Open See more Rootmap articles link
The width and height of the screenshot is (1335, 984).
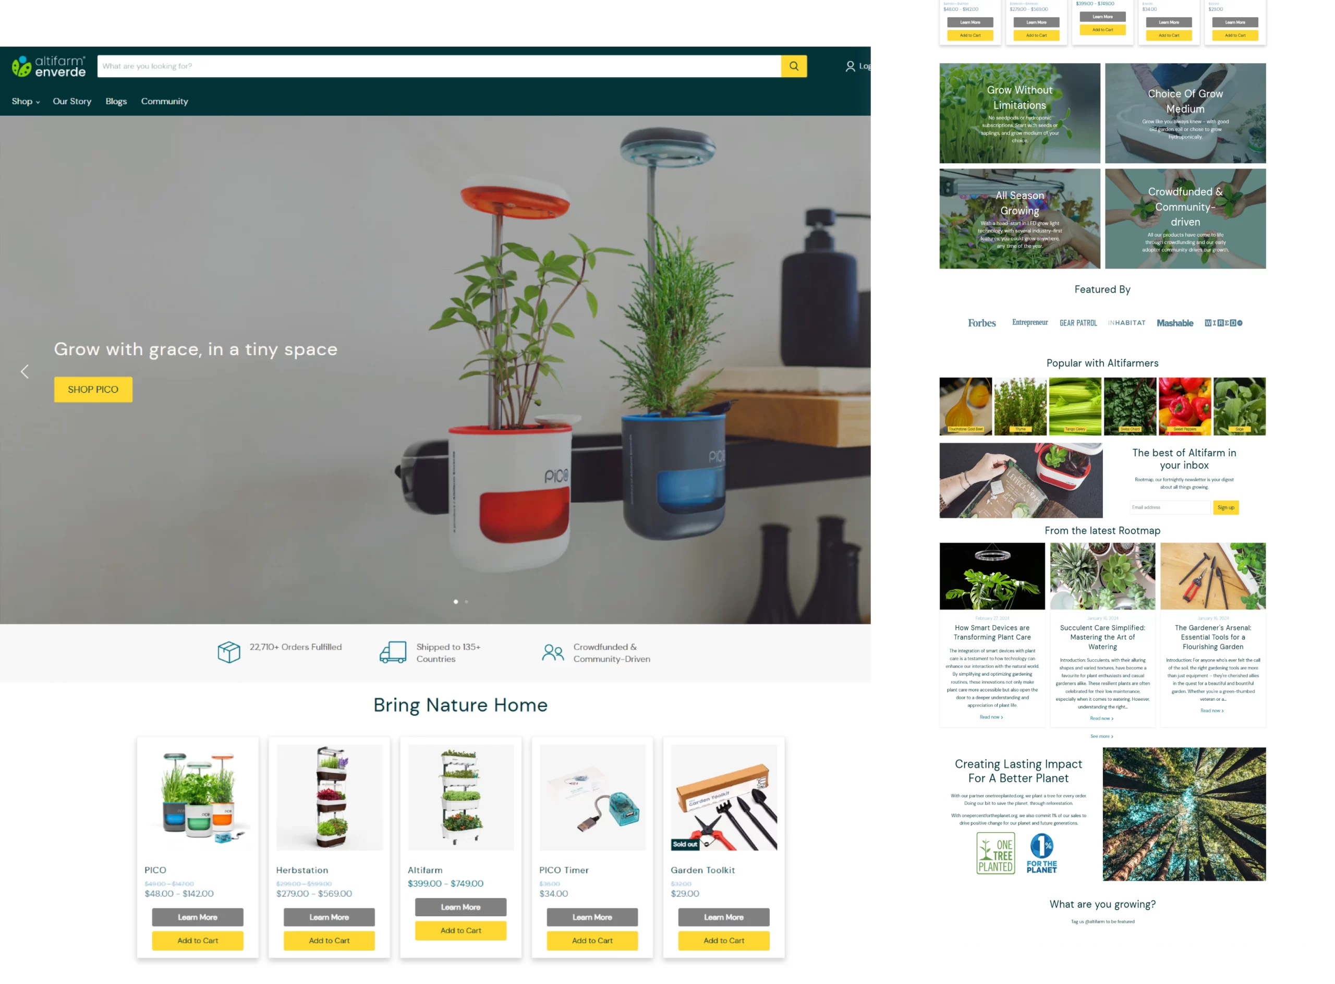tap(1101, 736)
